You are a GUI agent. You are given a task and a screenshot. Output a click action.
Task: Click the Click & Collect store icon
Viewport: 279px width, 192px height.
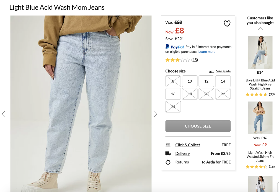point(168,145)
